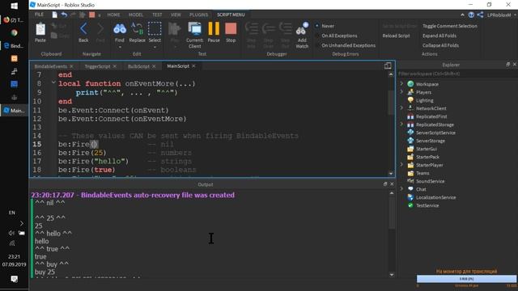Open the BulbScript editor tab
This screenshot has height=291, width=518.
click(138, 66)
